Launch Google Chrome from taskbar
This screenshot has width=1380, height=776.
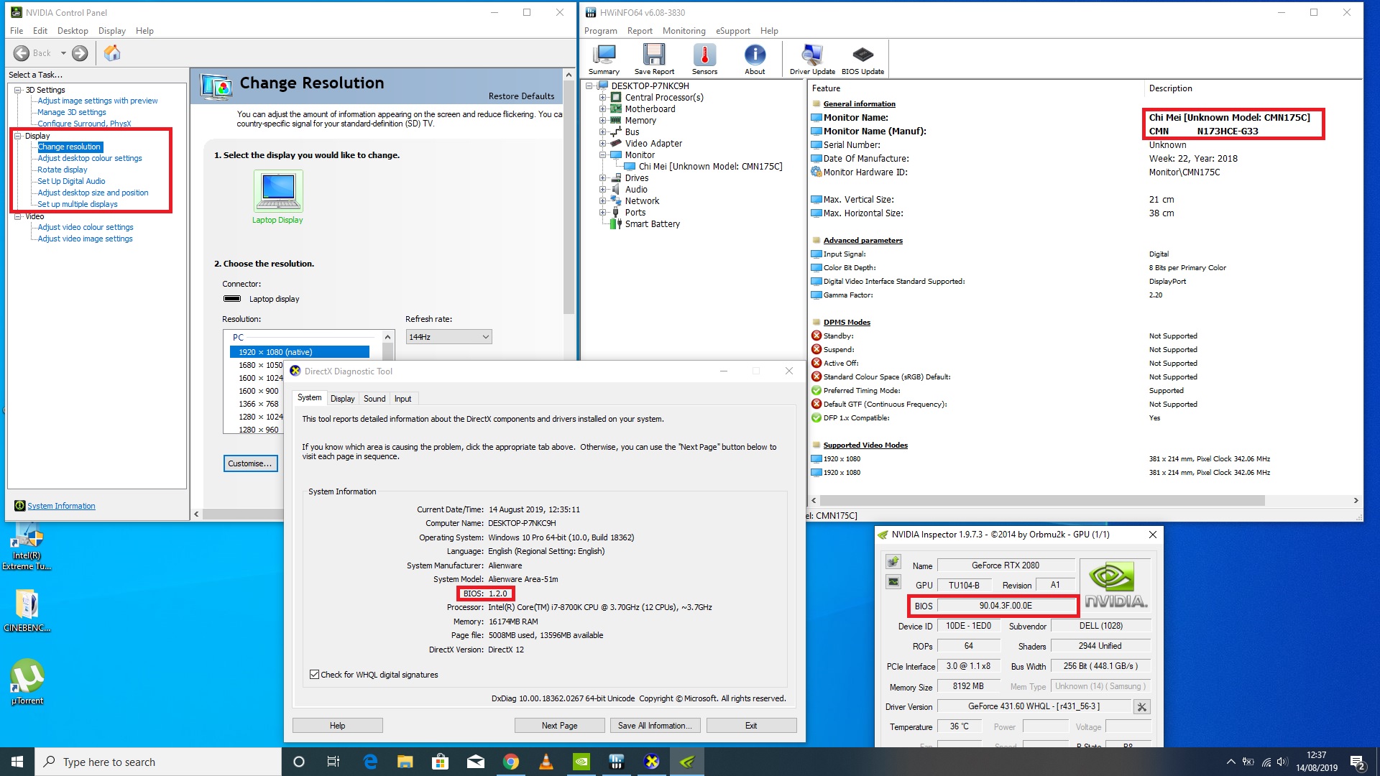click(x=511, y=762)
